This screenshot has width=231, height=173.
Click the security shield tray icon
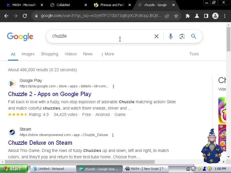click(209, 169)
